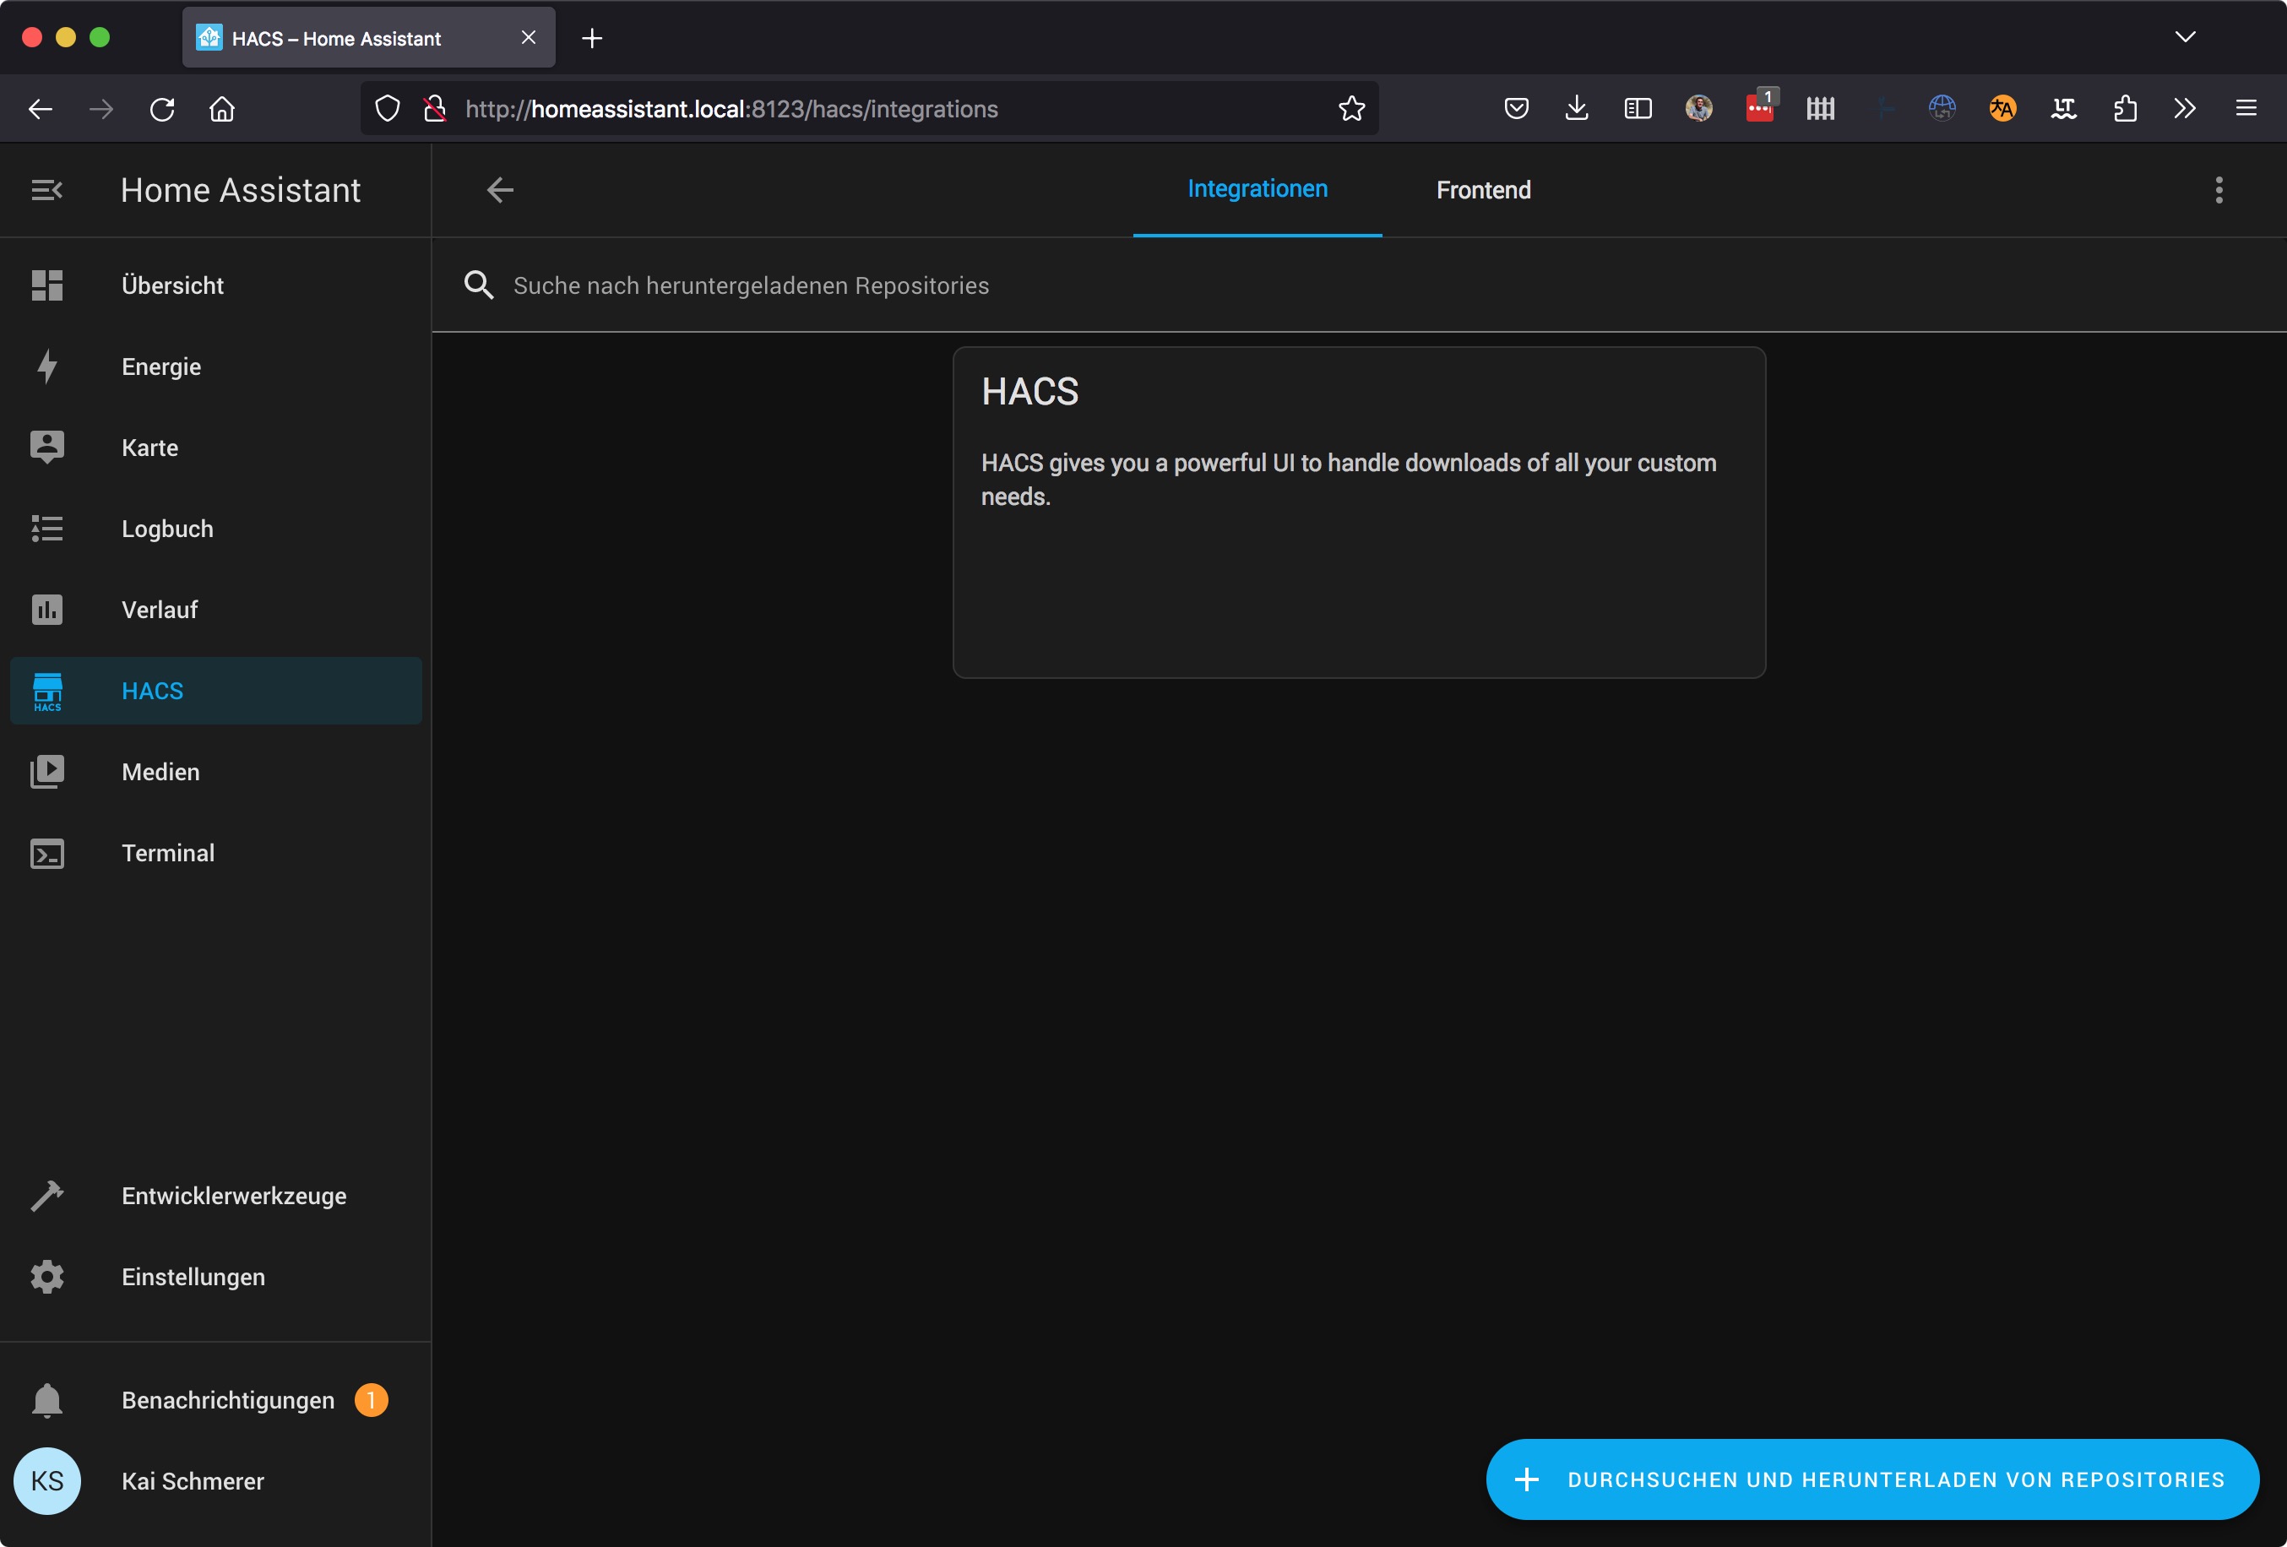Switch to the Frontend tab

point(1483,190)
